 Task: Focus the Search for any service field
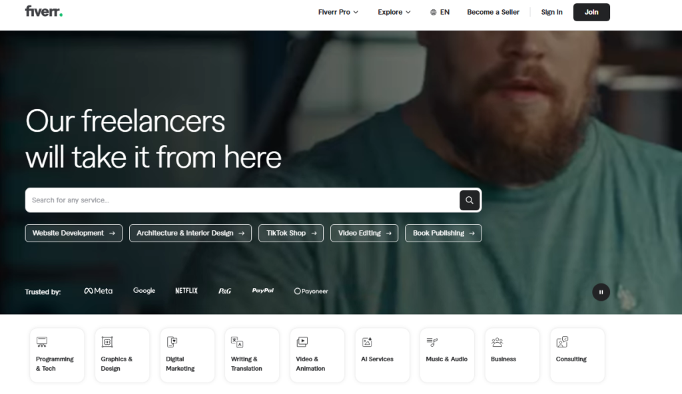242,200
